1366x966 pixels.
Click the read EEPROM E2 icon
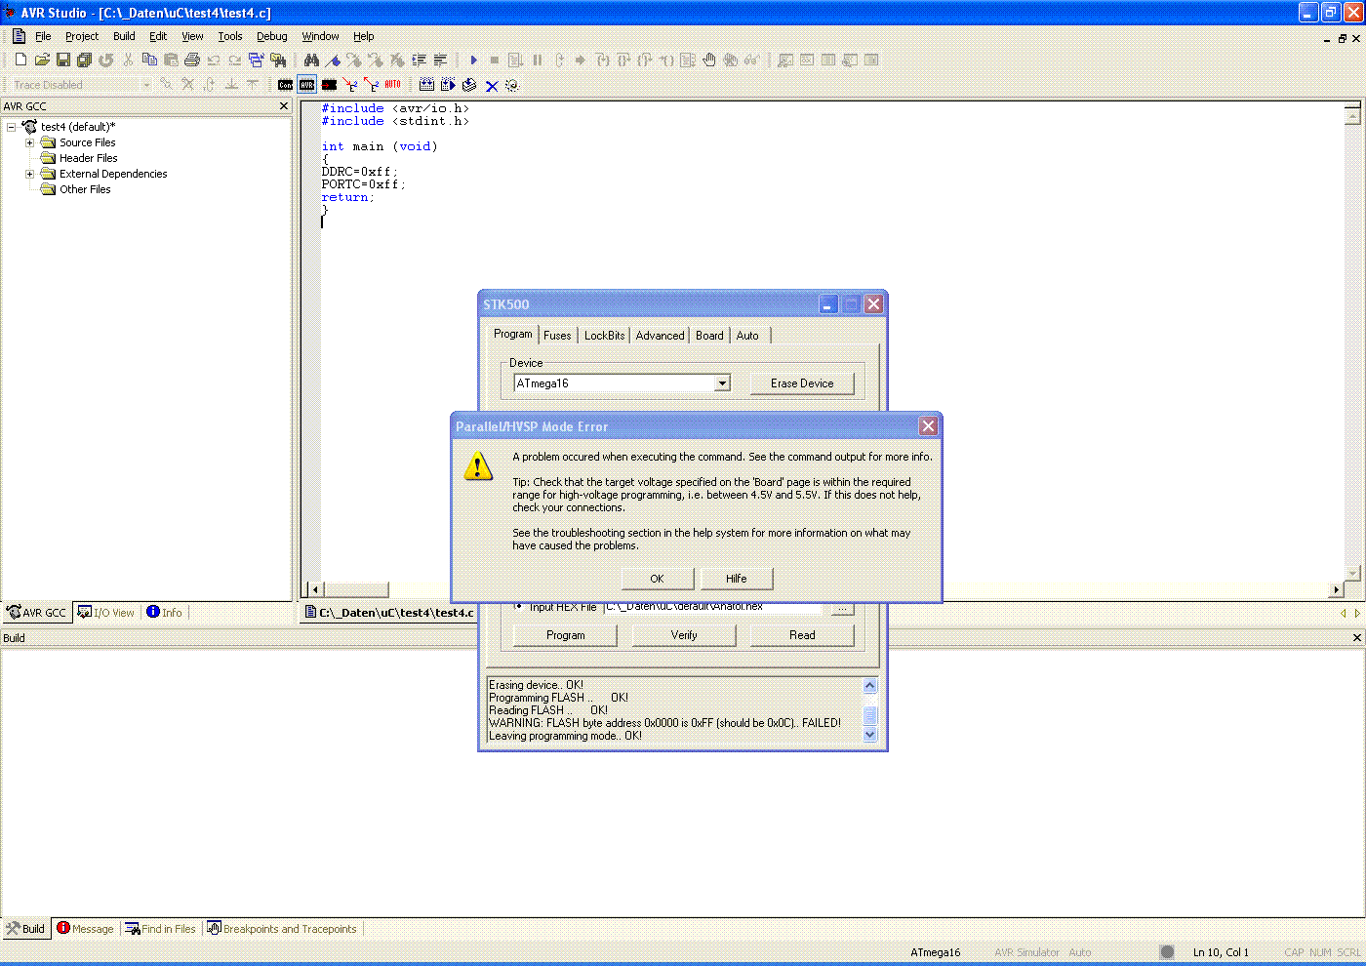(371, 85)
